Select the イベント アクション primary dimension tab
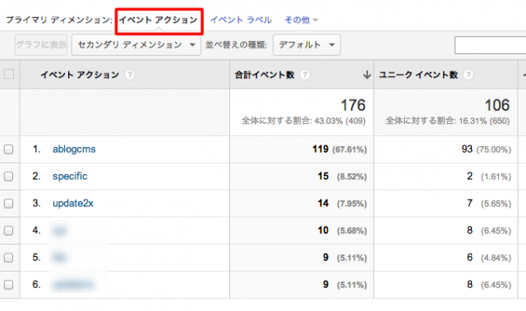Viewport: 526px width, 311px height. pos(159,20)
